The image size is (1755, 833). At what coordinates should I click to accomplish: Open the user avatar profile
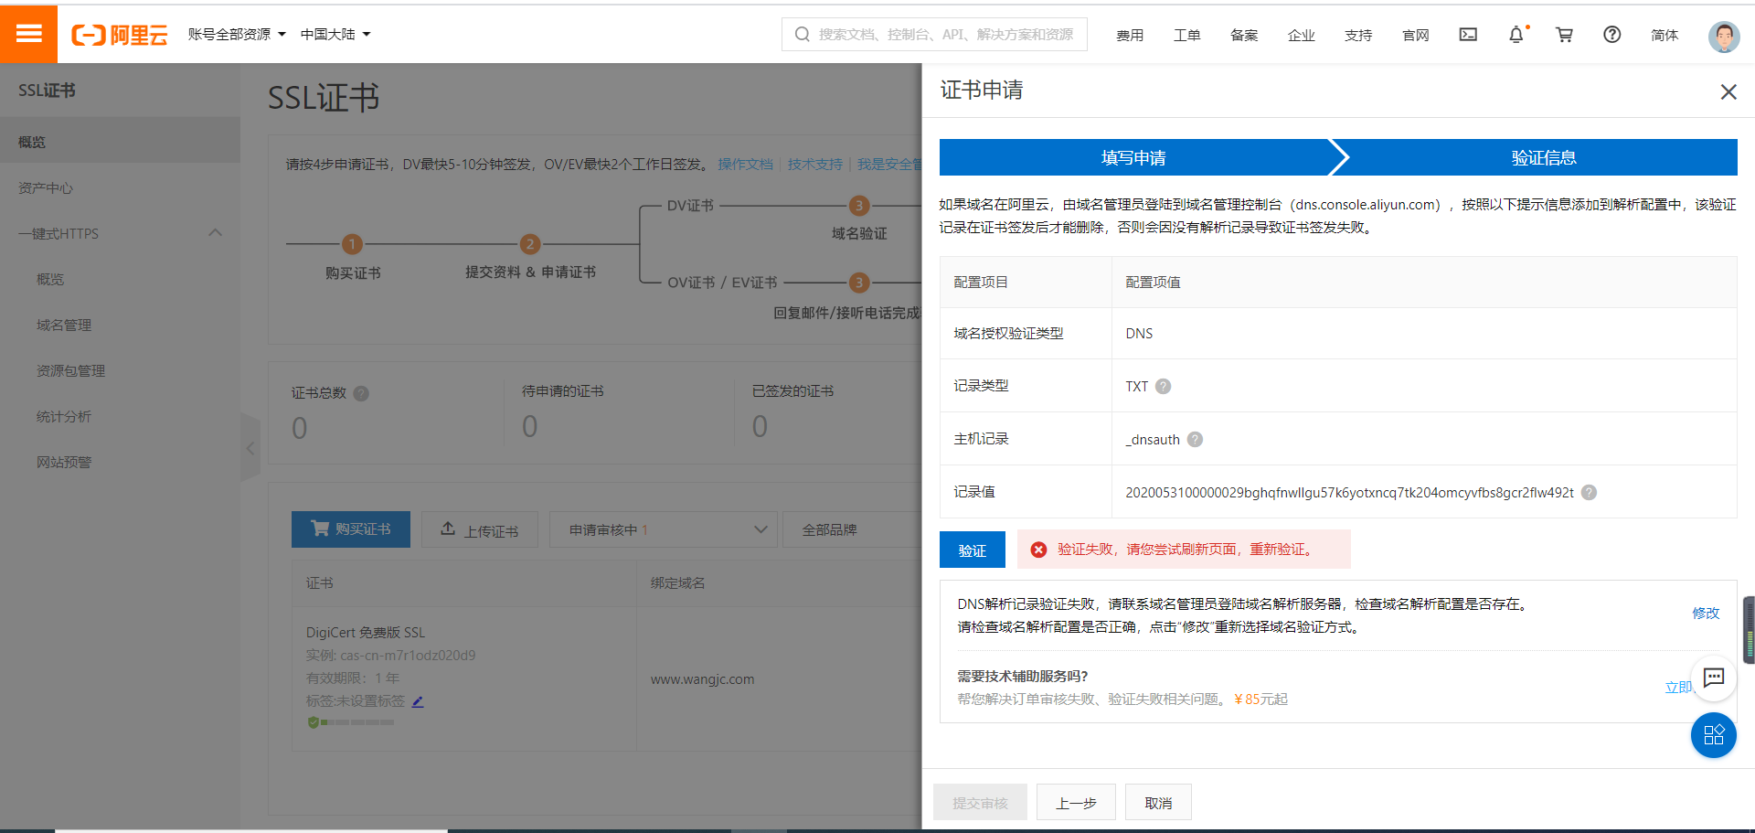pos(1724,37)
